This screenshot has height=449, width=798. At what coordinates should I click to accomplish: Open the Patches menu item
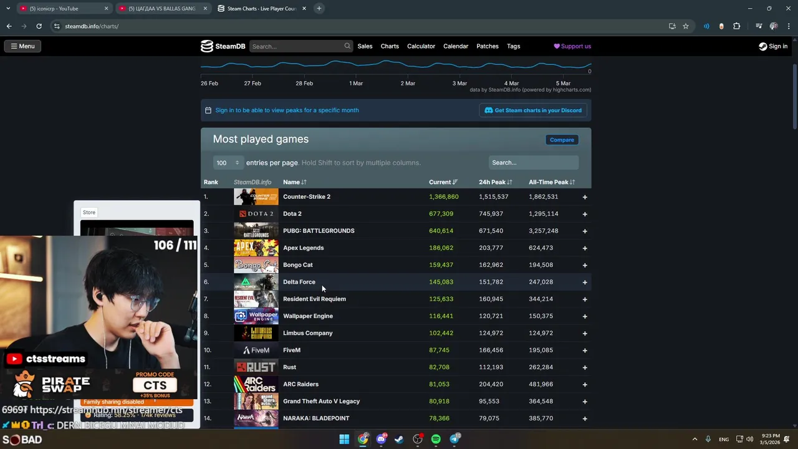coord(488,46)
